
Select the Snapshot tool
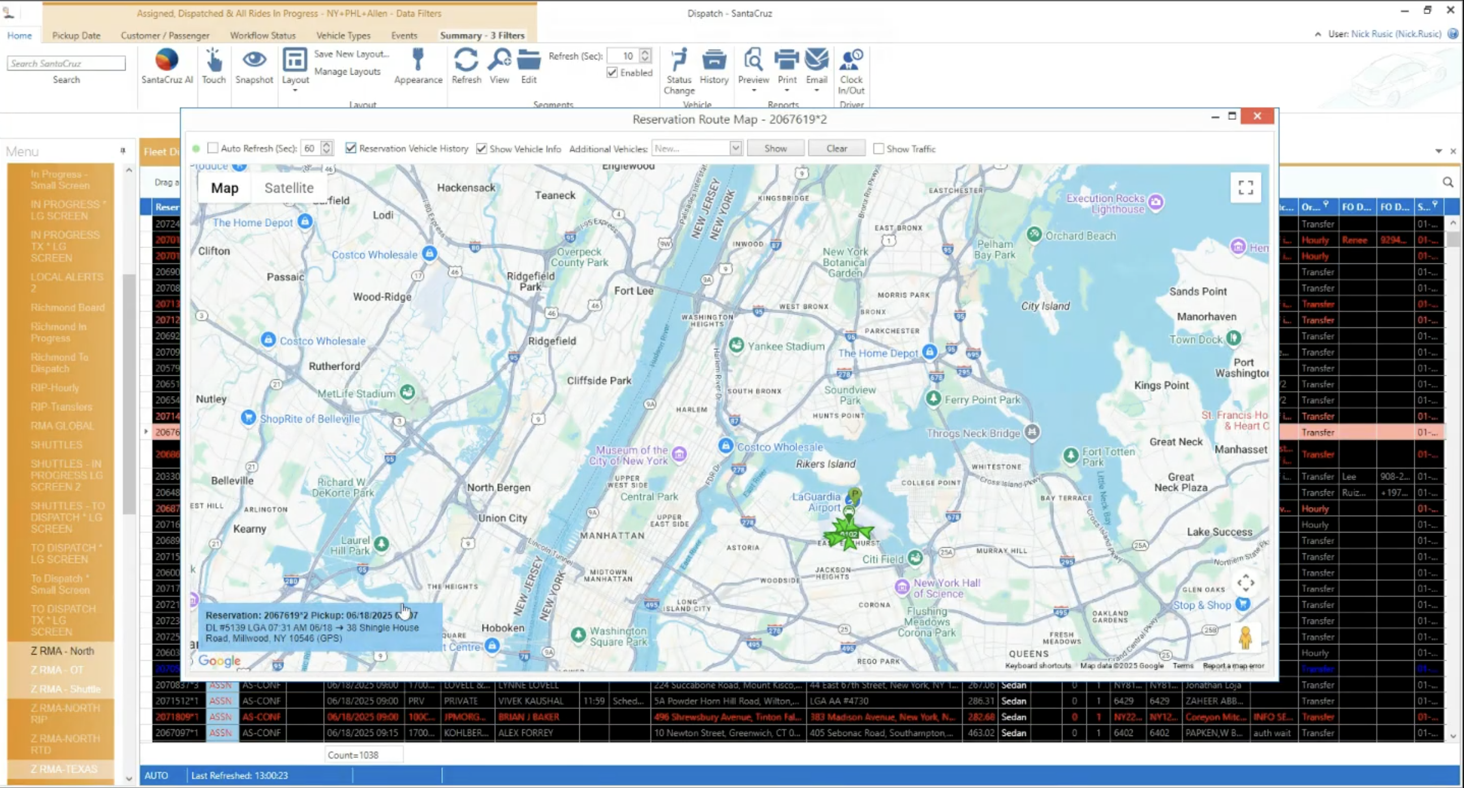coord(254,64)
